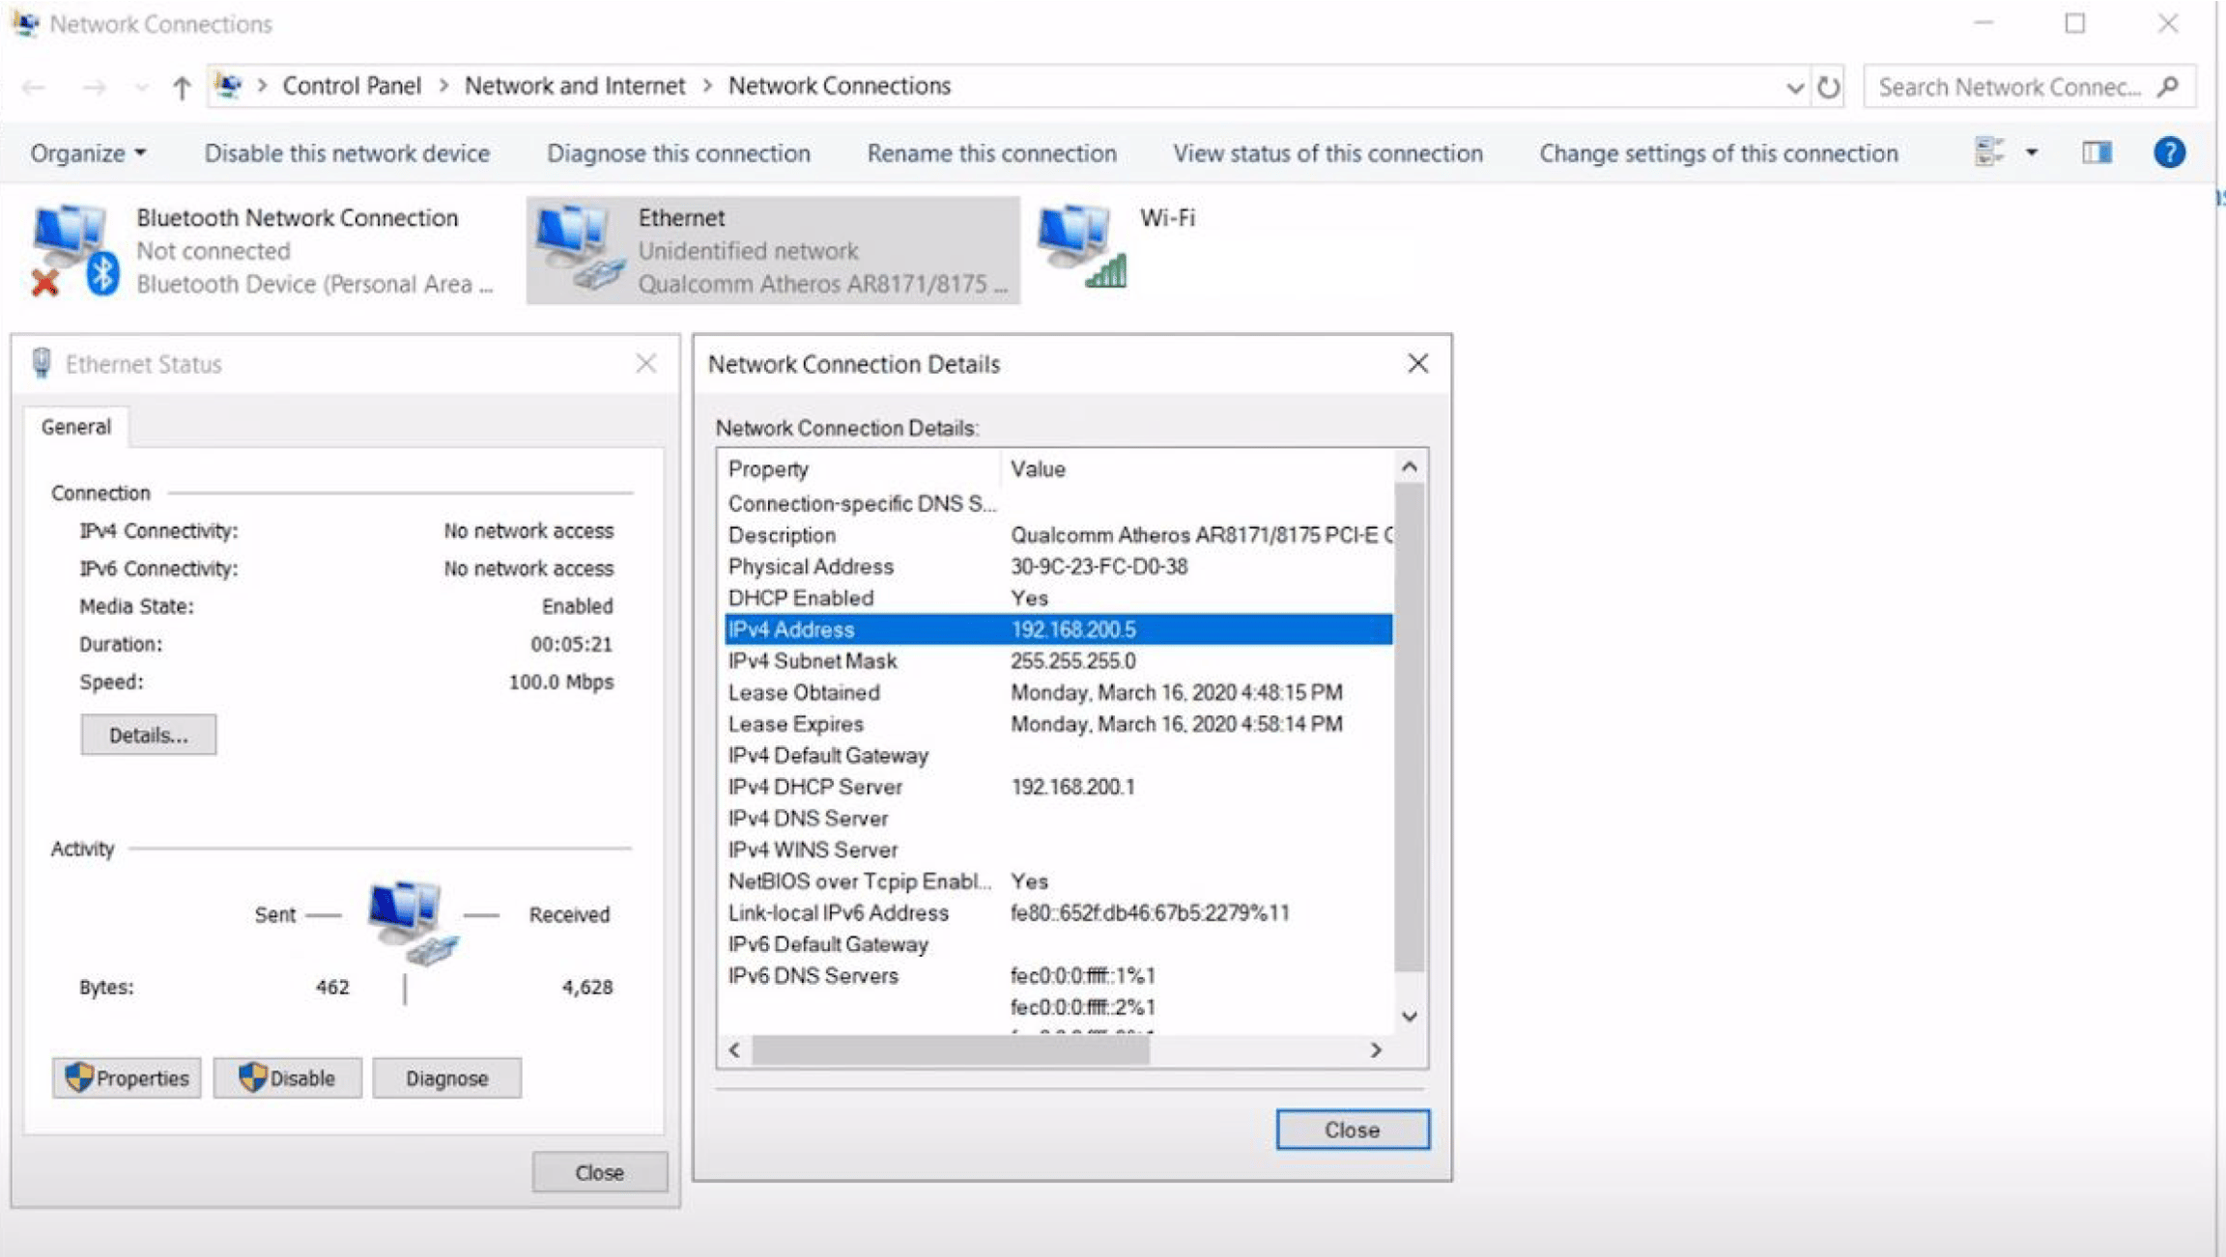Open the blue Help question mark icon
Screen dimensions: 2226x1257
(x=2169, y=153)
